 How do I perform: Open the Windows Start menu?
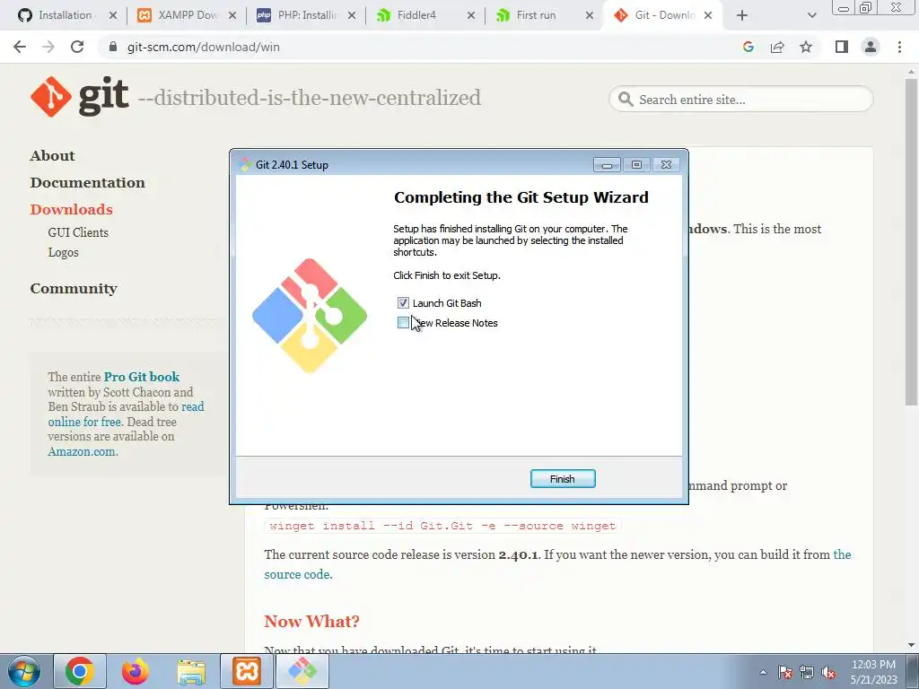click(24, 671)
